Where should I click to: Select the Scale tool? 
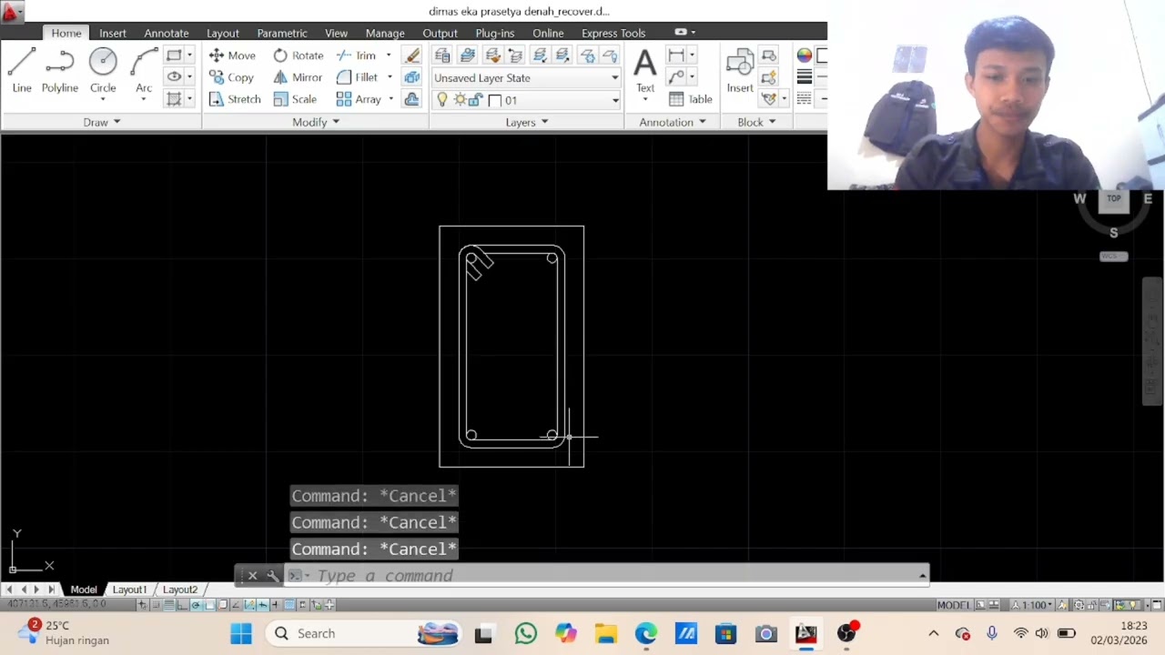tap(295, 99)
